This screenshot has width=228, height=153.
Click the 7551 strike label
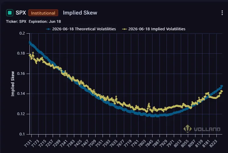coord(99,143)
